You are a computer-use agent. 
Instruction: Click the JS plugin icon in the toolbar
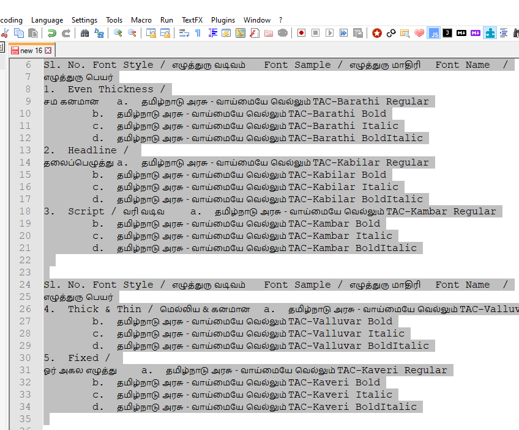pos(433,33)
